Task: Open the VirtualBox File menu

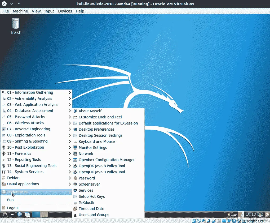Action: [6, 11]
